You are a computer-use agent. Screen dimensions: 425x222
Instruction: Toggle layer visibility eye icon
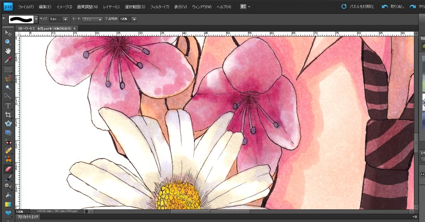click(x=422, y=174)
